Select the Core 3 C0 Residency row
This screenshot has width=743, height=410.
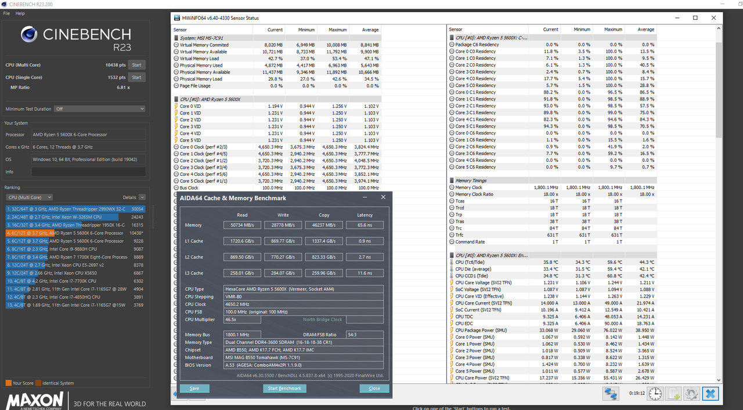pos(553,72)
